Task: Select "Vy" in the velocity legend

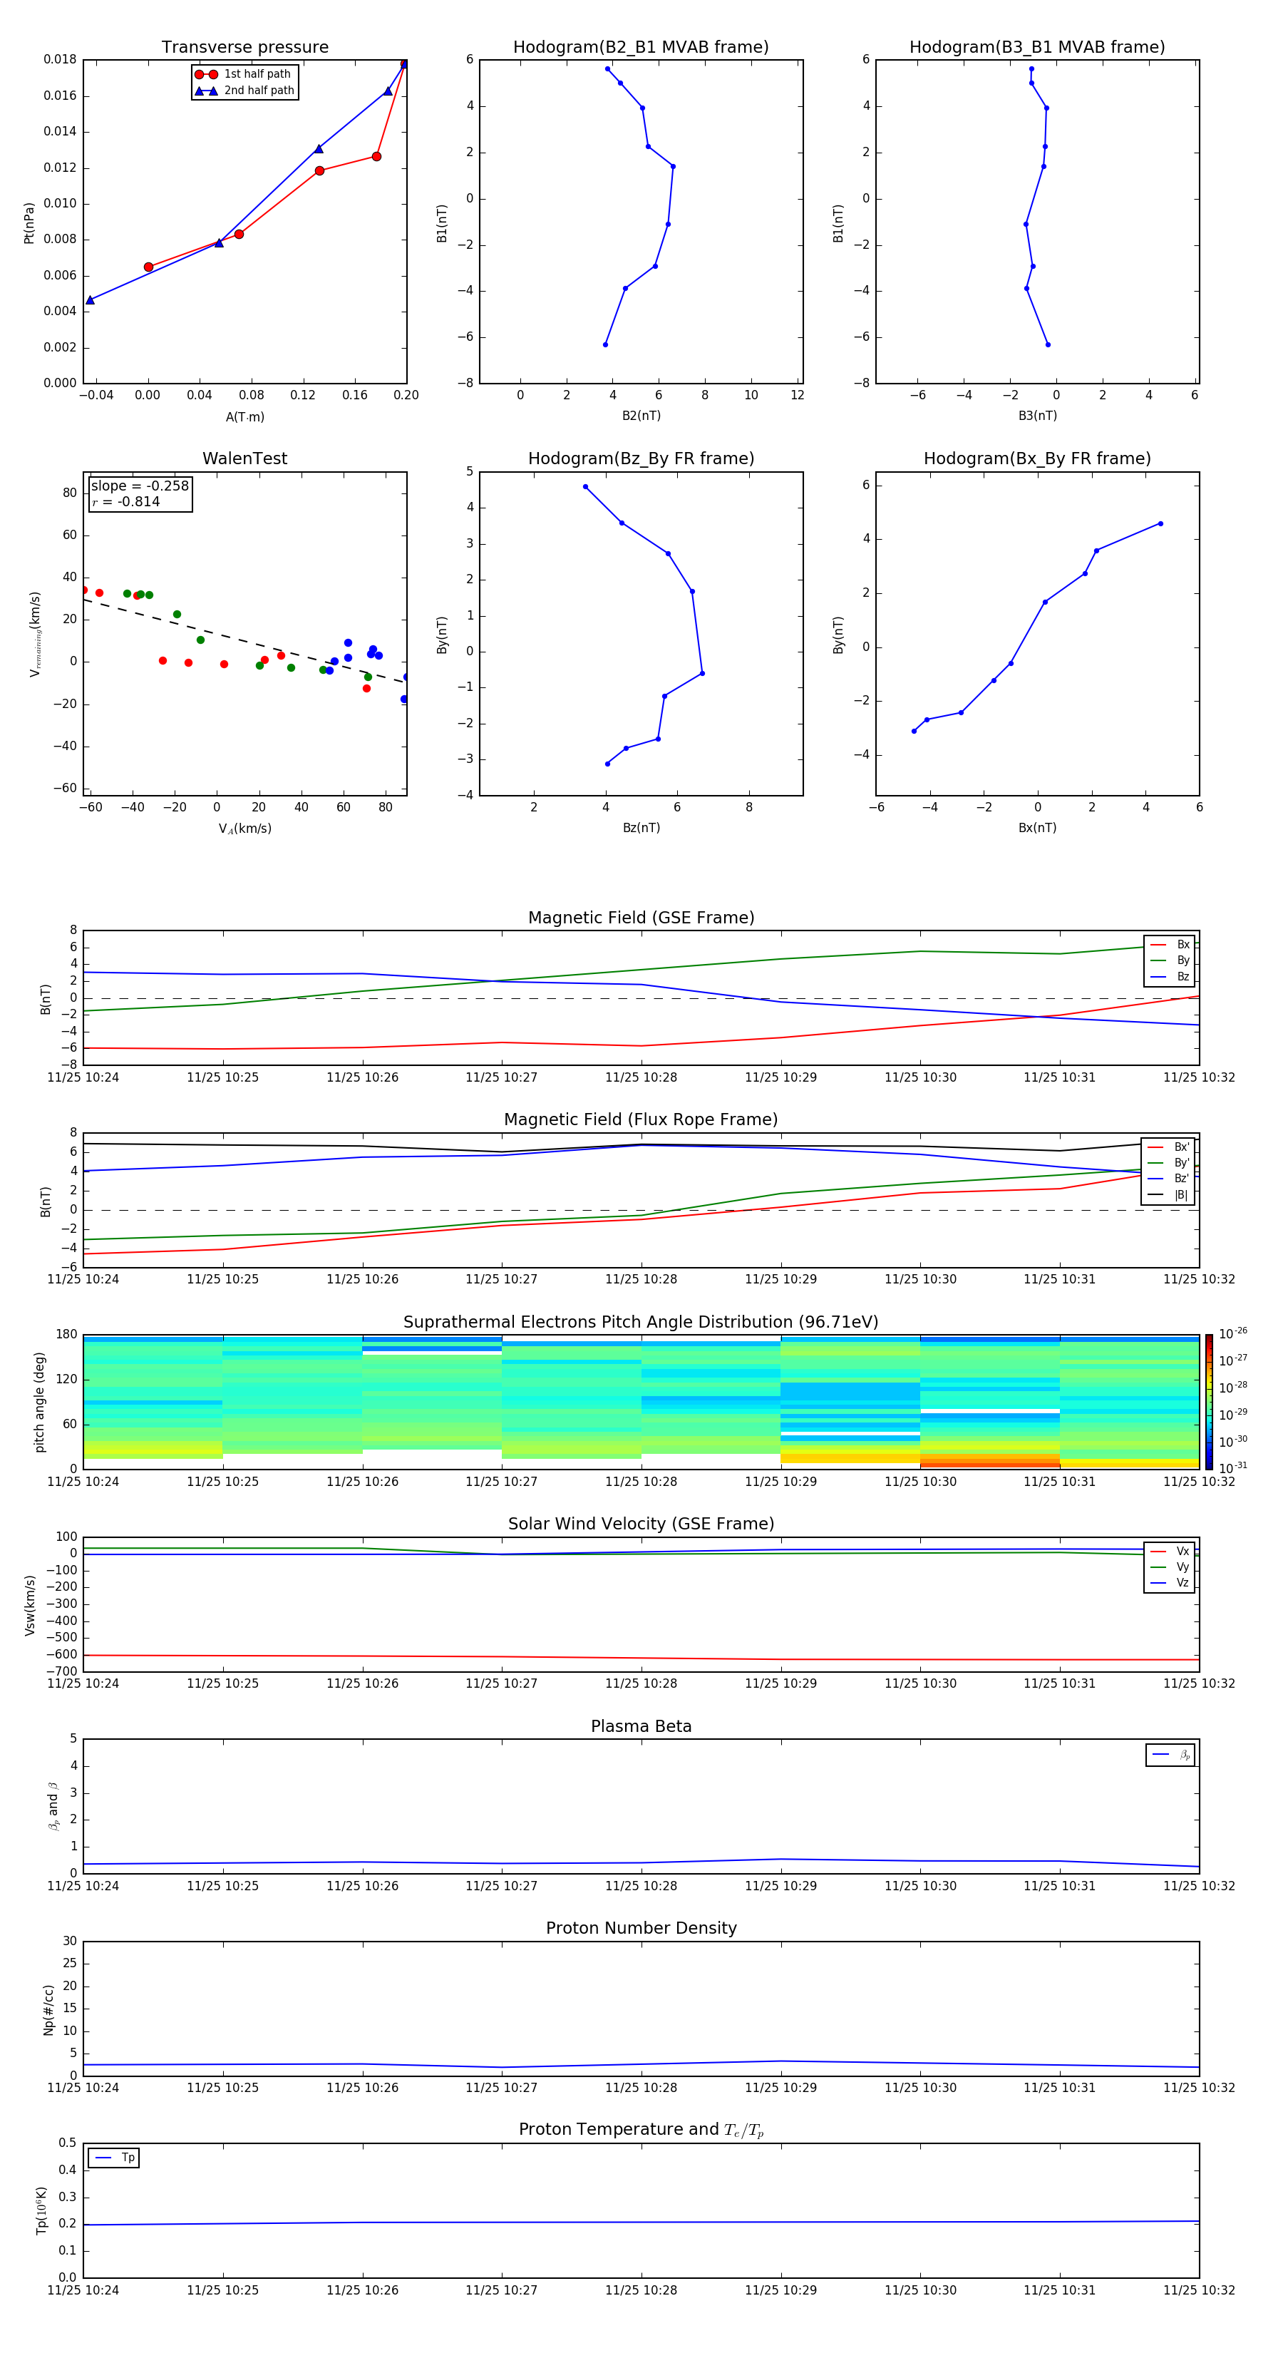Action: tap(1170, 1567)
